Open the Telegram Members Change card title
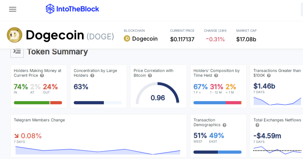Screen dimensions: 303x159 tap(40, 120)
